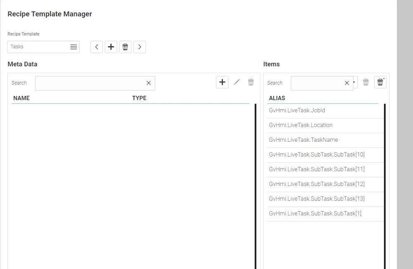This screenshot has height=269, width=413.
Task: Select the SubTask[10] alias row
Action: coord(325,155)
